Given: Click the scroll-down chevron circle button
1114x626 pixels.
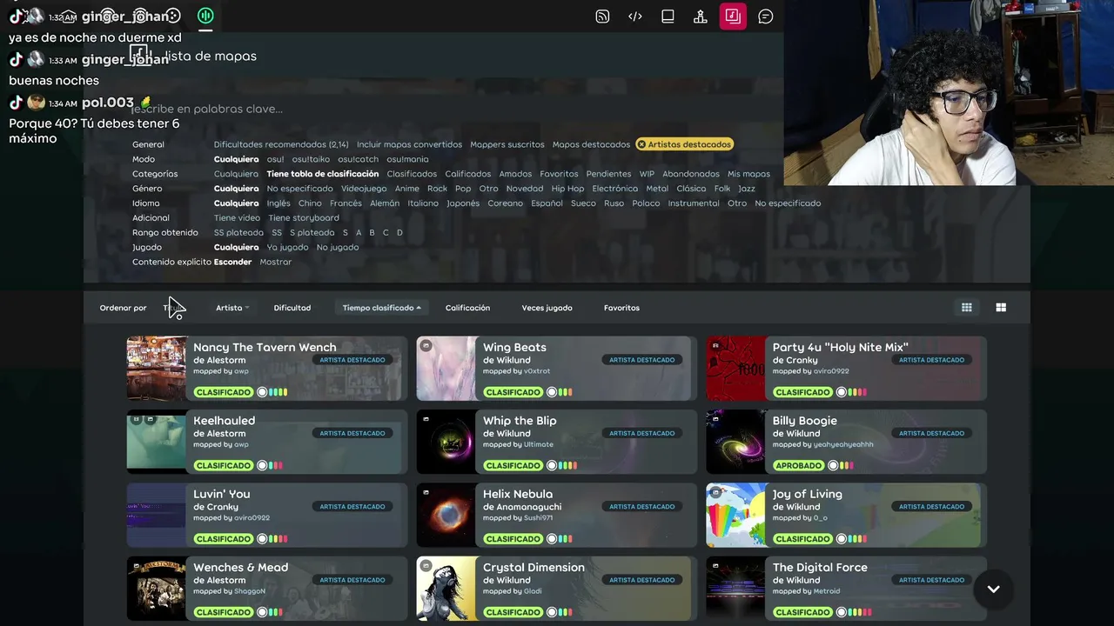Looking at the screenshot, I should (x=993, y=589).
